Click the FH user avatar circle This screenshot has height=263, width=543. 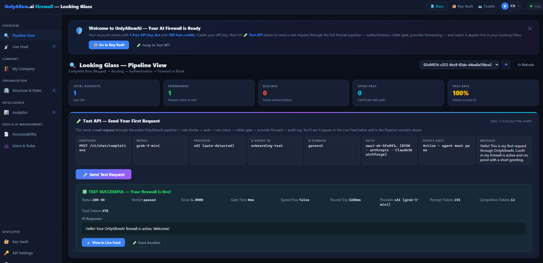click(x=505, y=6)
